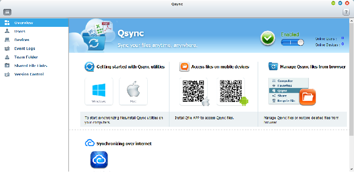
Task: Click the Shared File Links icon
Action: coord(7,66)
